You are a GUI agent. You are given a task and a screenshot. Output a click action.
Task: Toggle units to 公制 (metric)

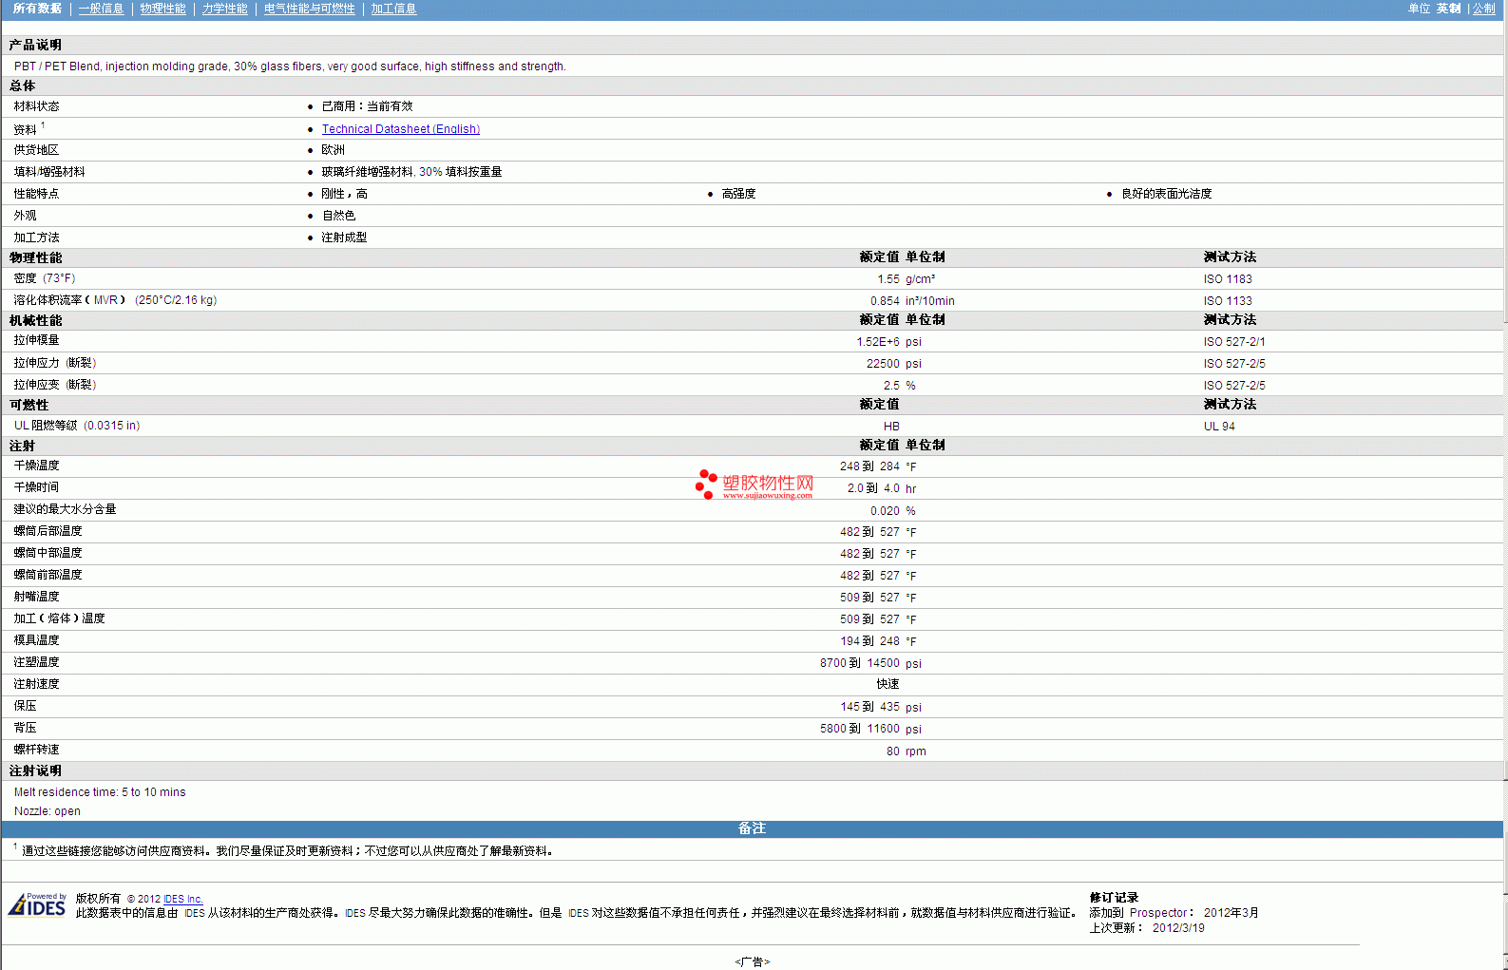point(1483,9)
